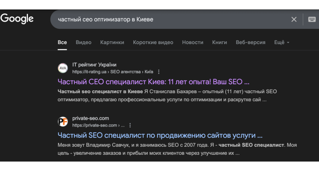
Task: Click the PF favicon of private-seo.com
Action: [x=63, y=121]
